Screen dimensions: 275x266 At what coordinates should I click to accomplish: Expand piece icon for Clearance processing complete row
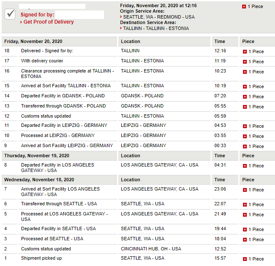(x=245, y=72)
